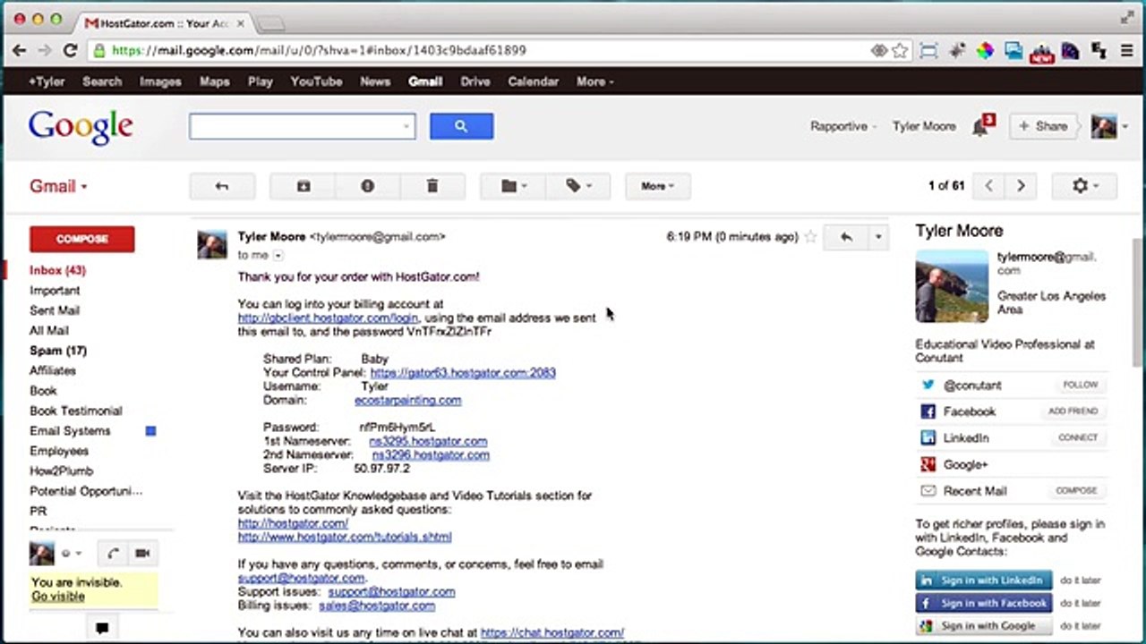
Task: Reply to the message using the arrow icon
Action: click(846, 237)
